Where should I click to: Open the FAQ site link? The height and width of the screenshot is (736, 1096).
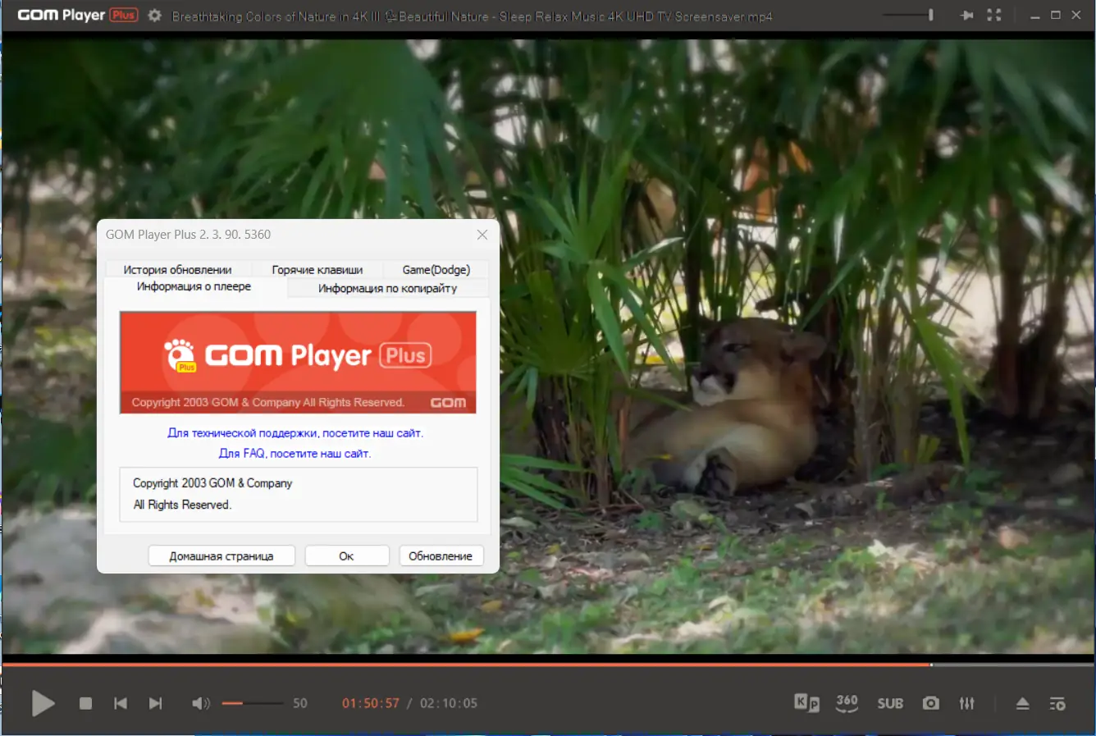[x=295, y=453]
